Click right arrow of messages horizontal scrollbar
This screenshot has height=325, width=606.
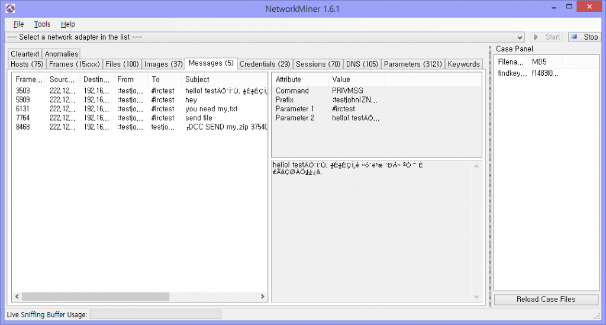point(262,297)
